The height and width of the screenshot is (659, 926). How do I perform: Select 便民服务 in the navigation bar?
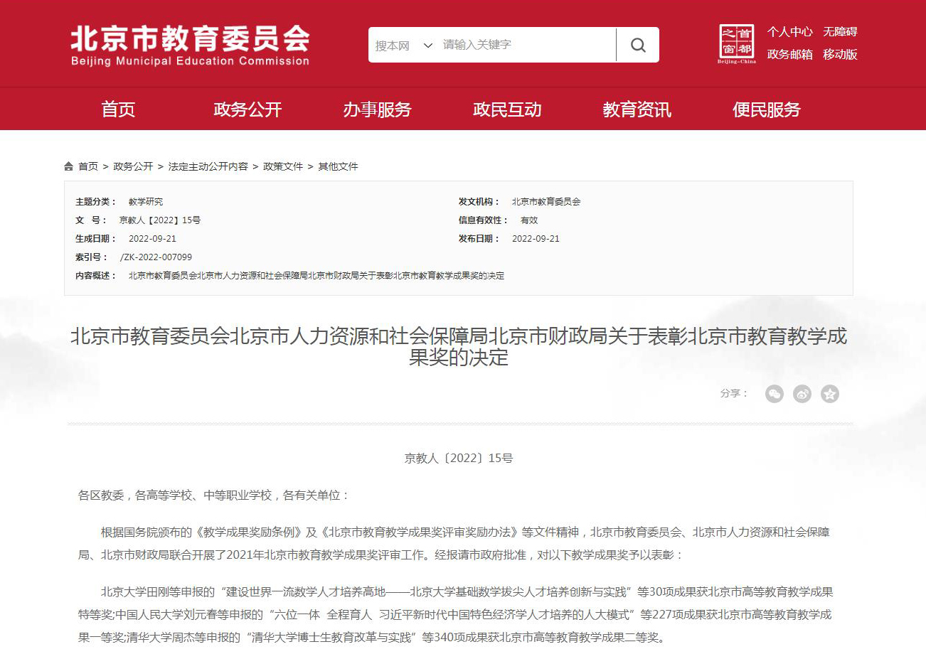tap(766, 109)
